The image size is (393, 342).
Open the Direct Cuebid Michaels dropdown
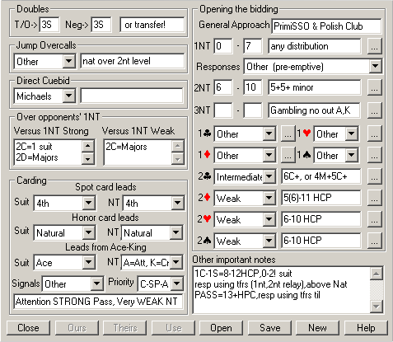[x=68, y=96]
